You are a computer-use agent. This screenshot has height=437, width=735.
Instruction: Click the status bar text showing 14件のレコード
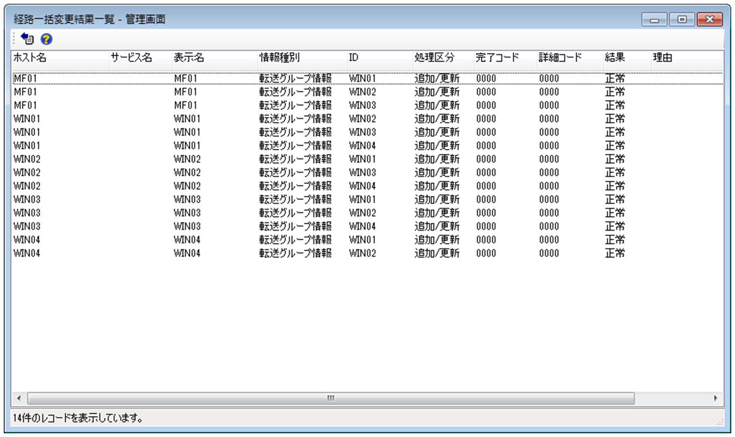(78, 417)
